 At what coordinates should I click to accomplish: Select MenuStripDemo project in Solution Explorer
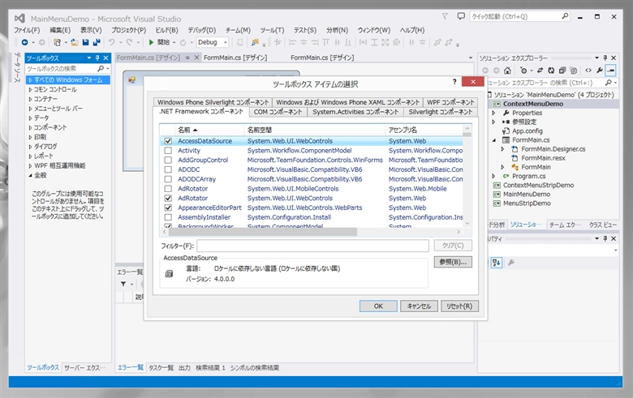point(527,203)
